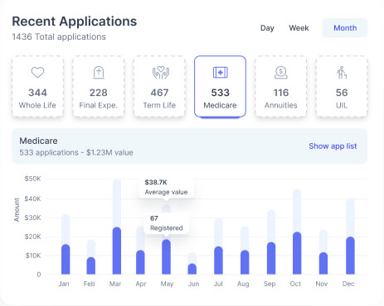Click the Amount axis title
Image resolution: width=384 pixels, height=306 pixels.
17,209
